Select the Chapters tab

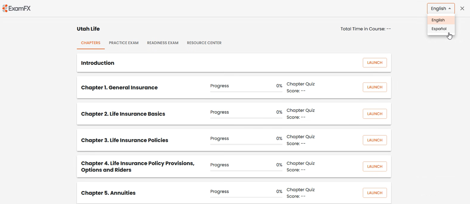(x=91, y=43)
